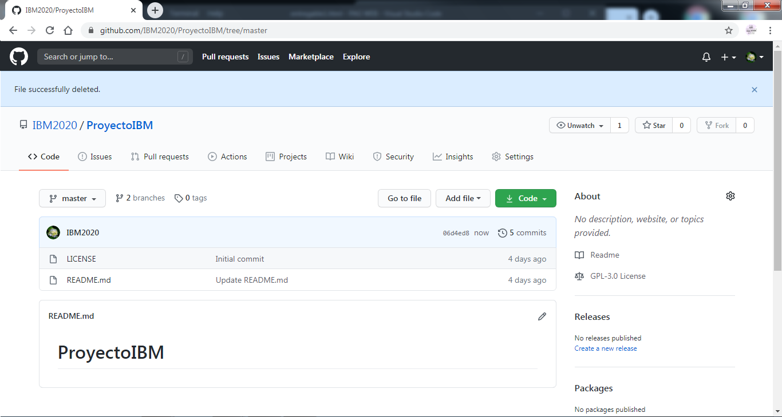Click the repository icon beside IBM2020

[23, 125]
